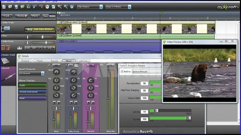
Task: Solo the Bear channel in mixer
Action: (x=59, y=102)
